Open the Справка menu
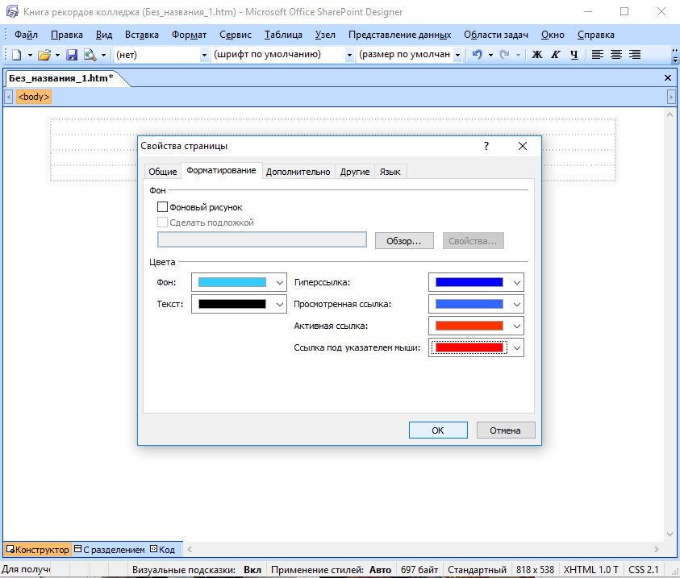Viewport: 680px width, 578px height. [x=596, y=35]
